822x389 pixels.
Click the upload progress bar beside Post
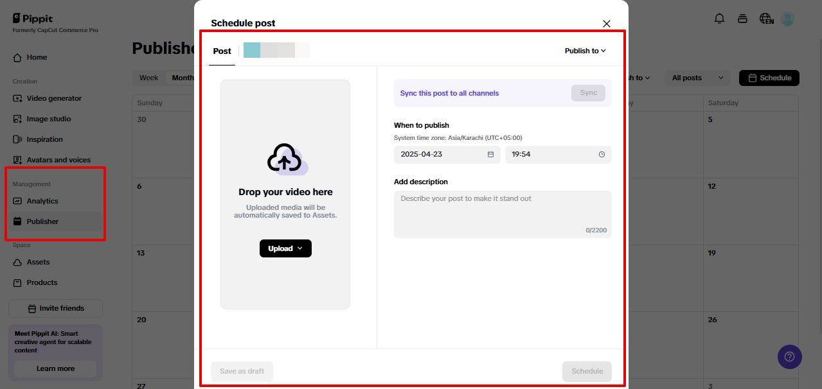point(276,50)
